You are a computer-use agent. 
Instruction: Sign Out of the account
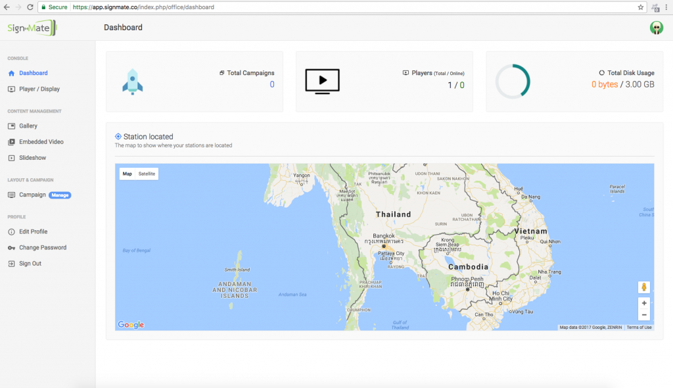30,264
